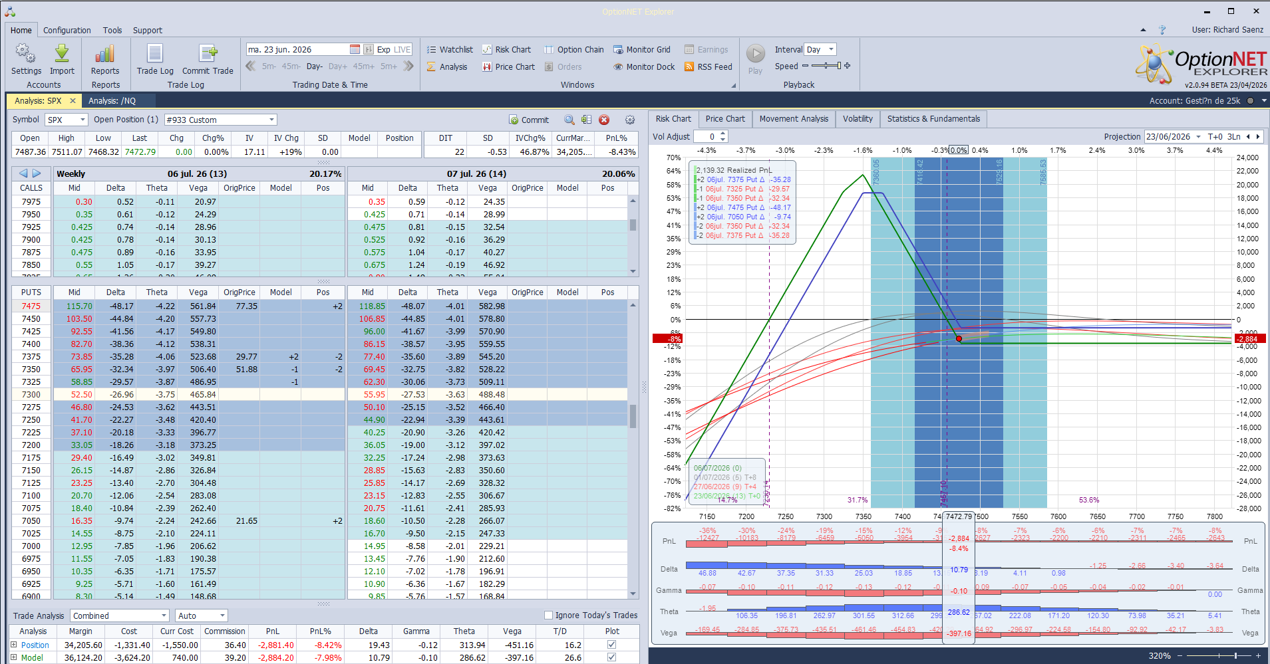Open the Analysis window from ribbon
This screenshot has width=1270, height=664.
tap(447, 66)
